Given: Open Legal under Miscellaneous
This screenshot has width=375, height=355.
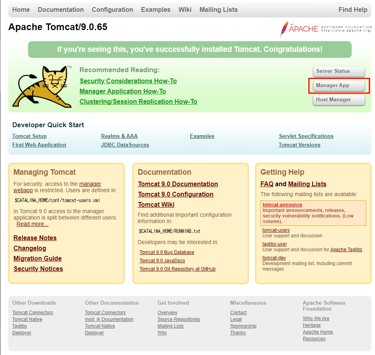Looking at the screenshot, I should pyautogui.click(x=236, y=319).
